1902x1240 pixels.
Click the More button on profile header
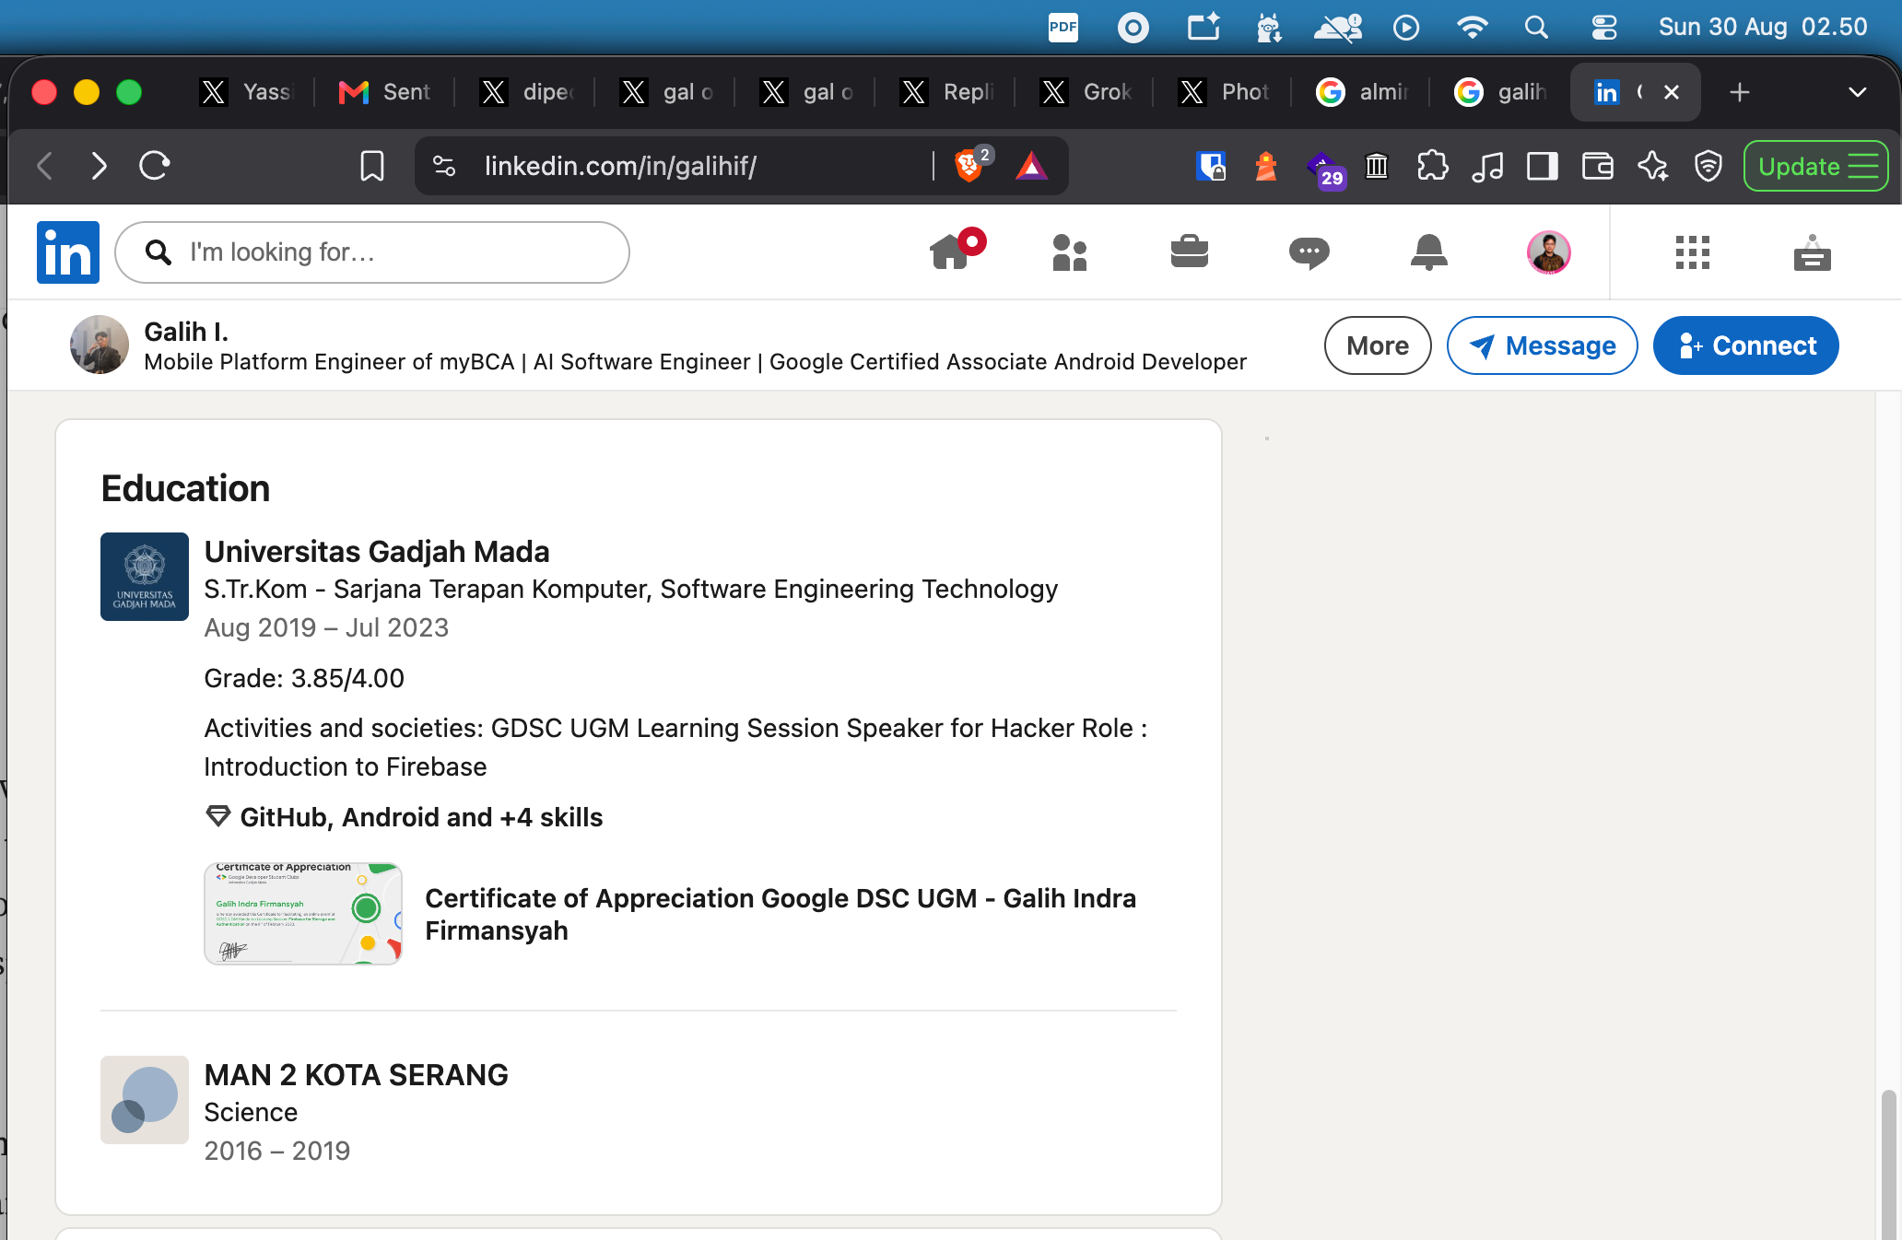coord(1378,345)
